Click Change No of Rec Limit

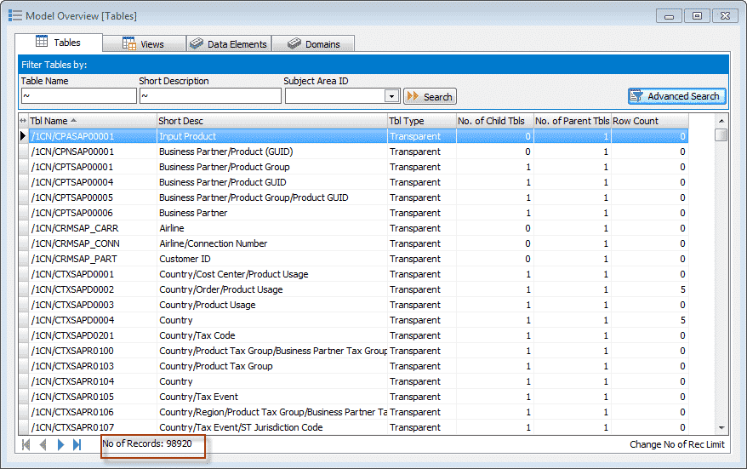tap(677, 444)
